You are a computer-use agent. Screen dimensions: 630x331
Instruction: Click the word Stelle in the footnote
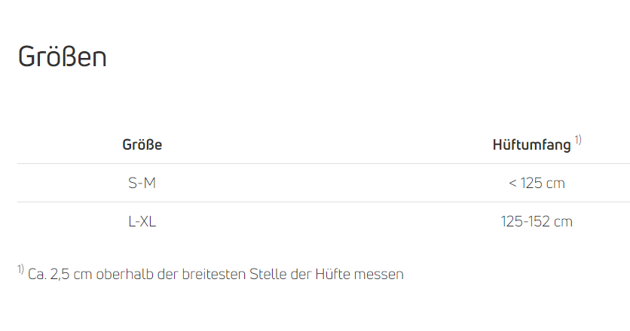pyautogui.click(x=269, y=275)
